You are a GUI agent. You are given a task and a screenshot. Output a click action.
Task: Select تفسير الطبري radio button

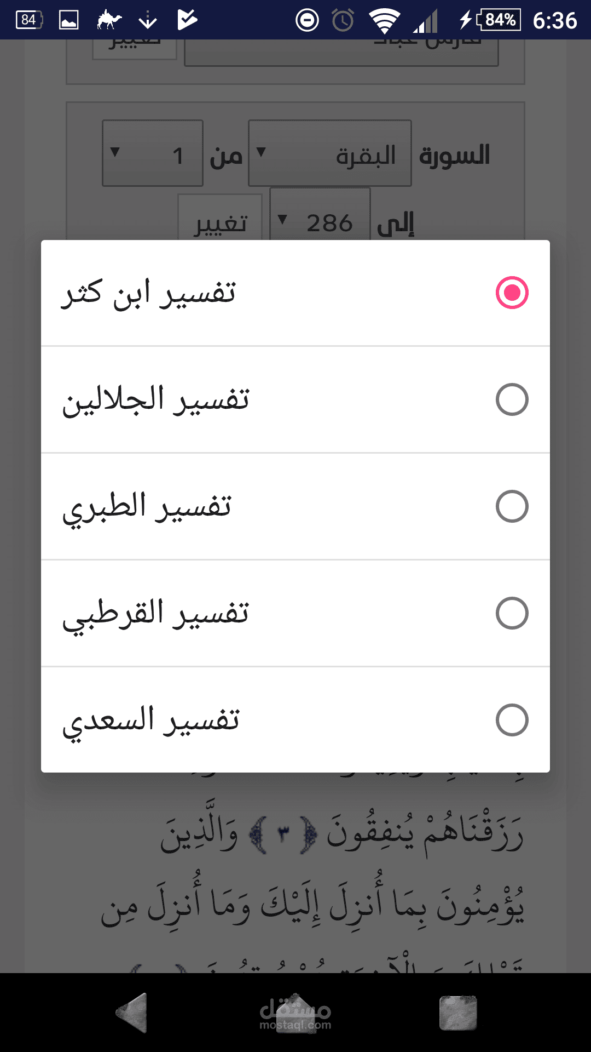(512, 506)
